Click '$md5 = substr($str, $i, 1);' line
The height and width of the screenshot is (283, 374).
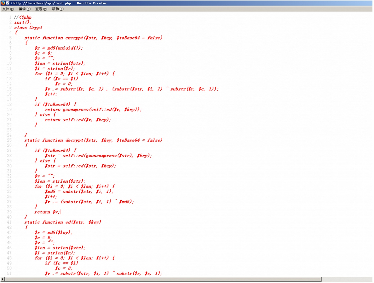pyautogui.click(x=79, y=191)
